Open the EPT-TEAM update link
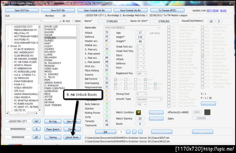Image resolution: width=236 pixels, height=153 pixels. 213,11
